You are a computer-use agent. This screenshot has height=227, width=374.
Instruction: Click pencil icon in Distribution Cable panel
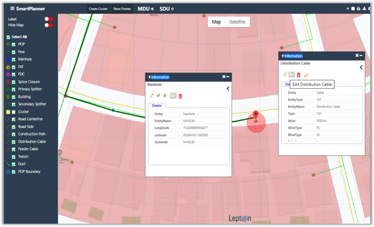[285, 75]
